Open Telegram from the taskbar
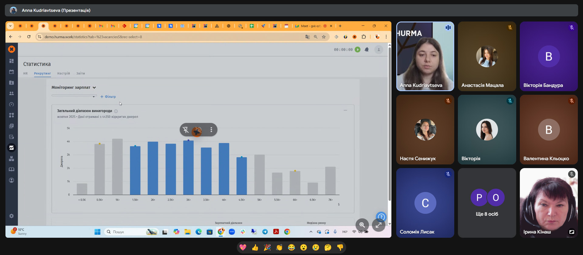The image size is (583, 255). (x=265, y=232)
